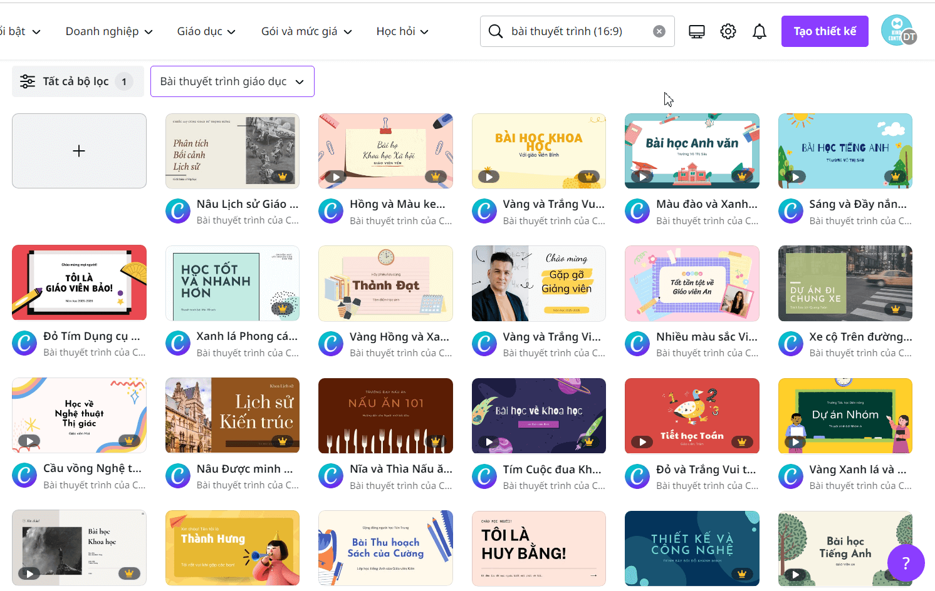Click the play icon on the Tiết học Toán template
The width and height of the screenshot is (935, 591).
pos(642,441)
